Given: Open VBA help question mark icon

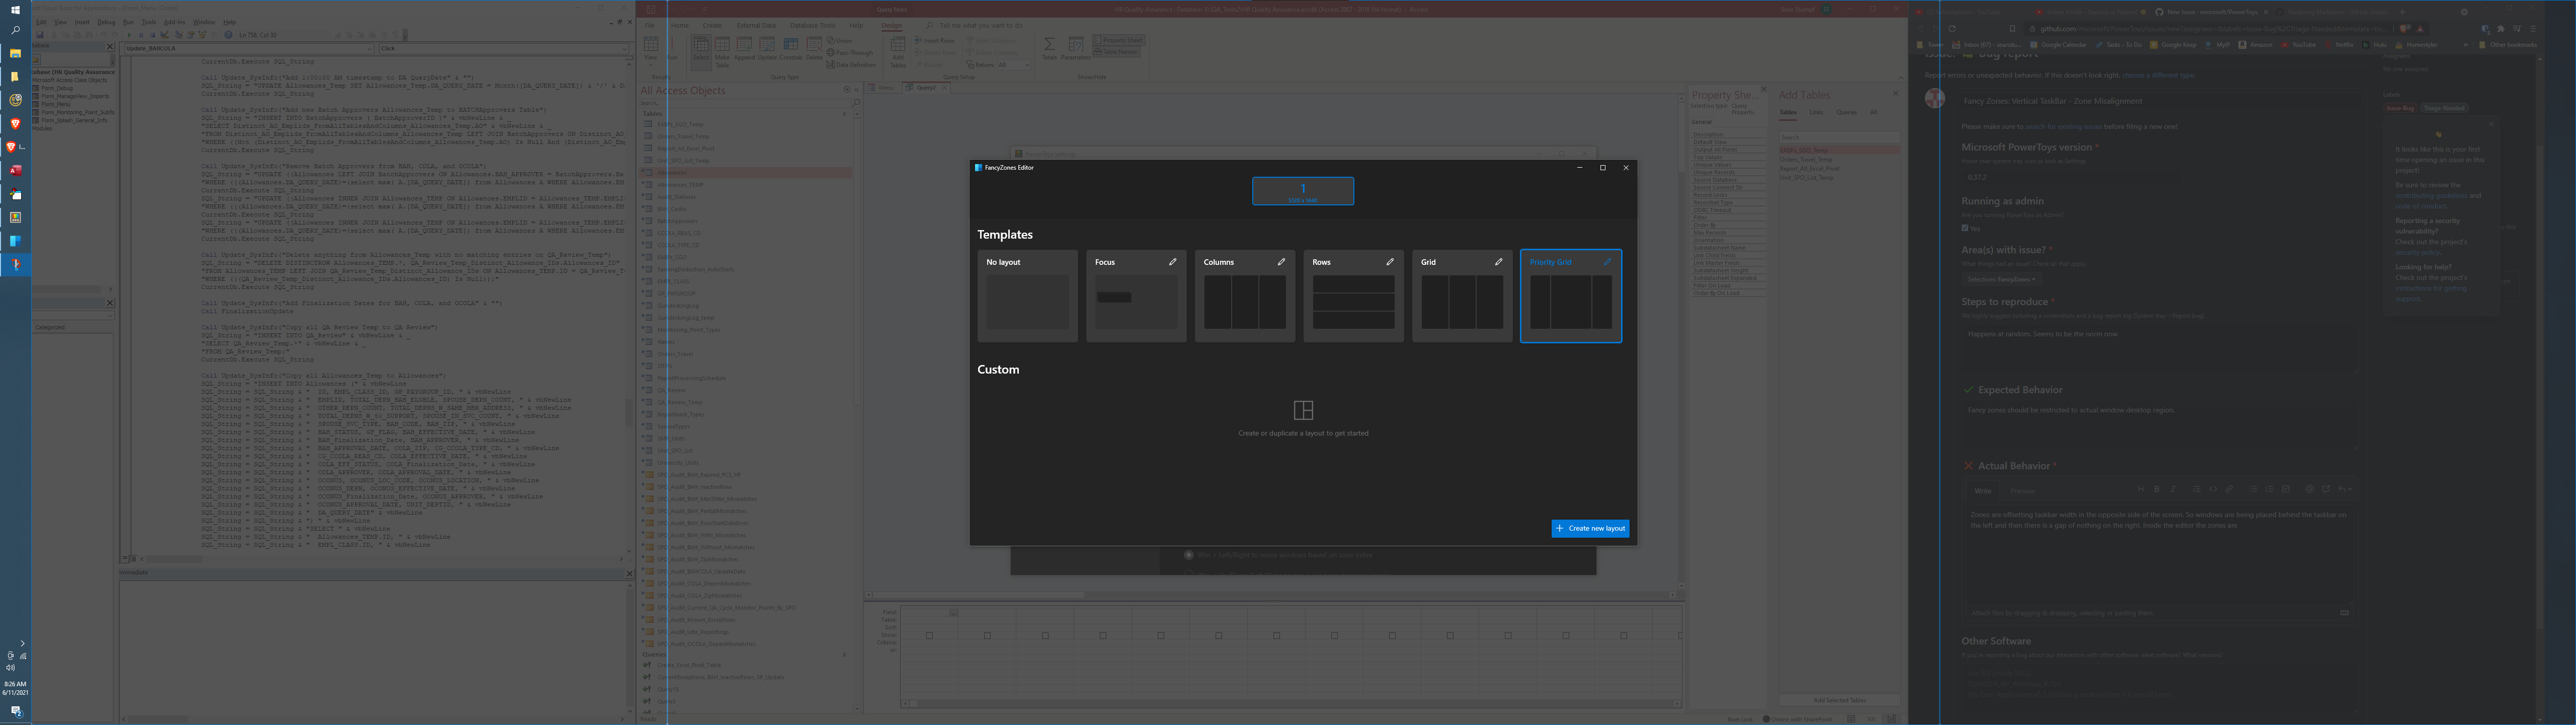Looking at the screenshot, I should (228, 35).
